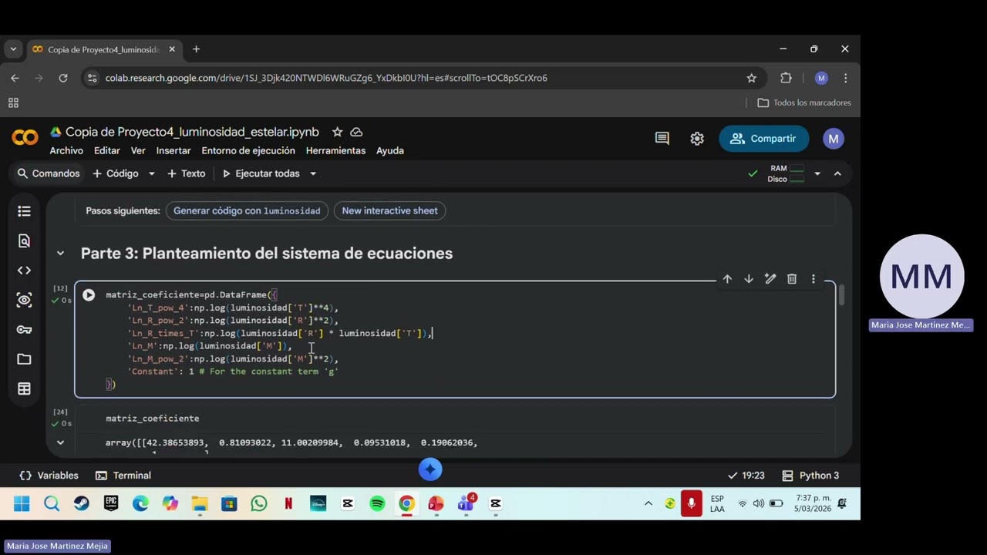Image resolution: width=987 pixels, height=555 pixels.
Task: Move cell up with the up arrow icon
Action: click(727, 279)
